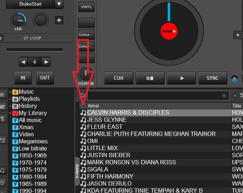Toggle the loop IN button

point(23,78)
